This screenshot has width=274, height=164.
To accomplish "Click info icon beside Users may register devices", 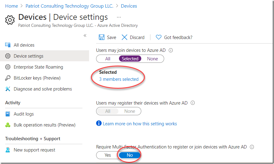I will (193, 103).
